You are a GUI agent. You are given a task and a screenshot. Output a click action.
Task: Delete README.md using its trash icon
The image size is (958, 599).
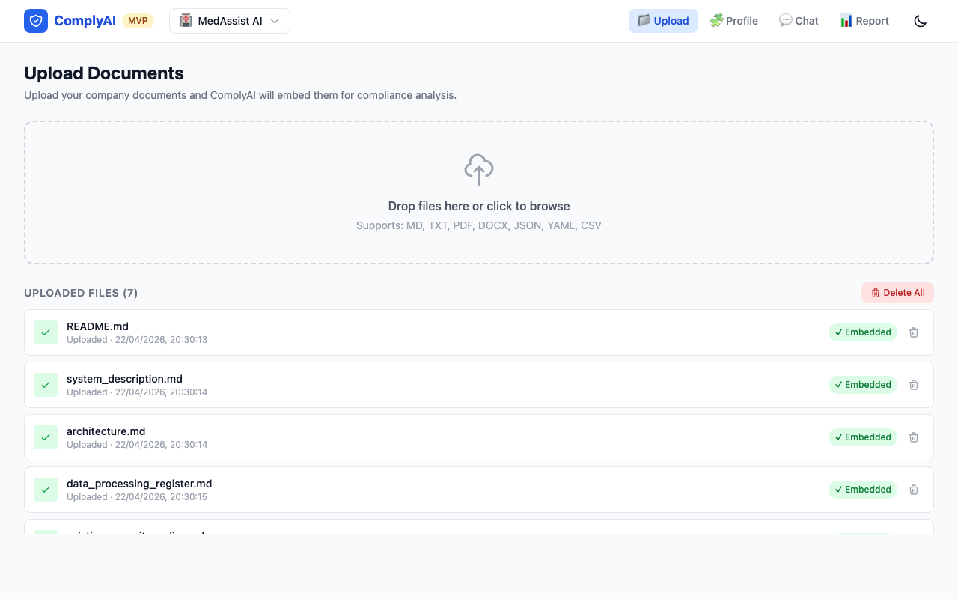[914, 332]
